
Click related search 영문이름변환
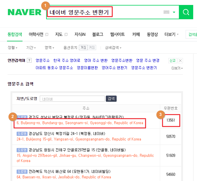[87, 68]
